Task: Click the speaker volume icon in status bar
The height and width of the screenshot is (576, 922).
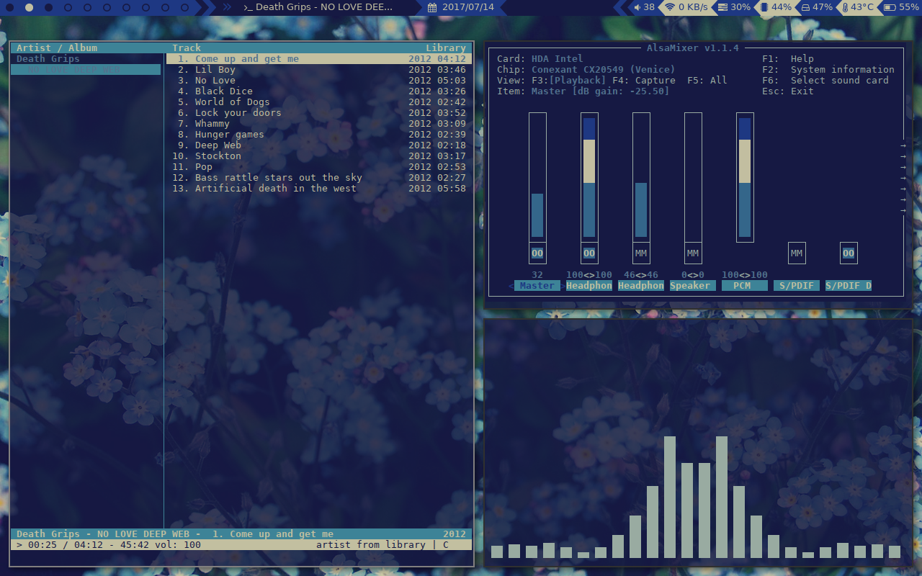Action: tap(637, 7)
